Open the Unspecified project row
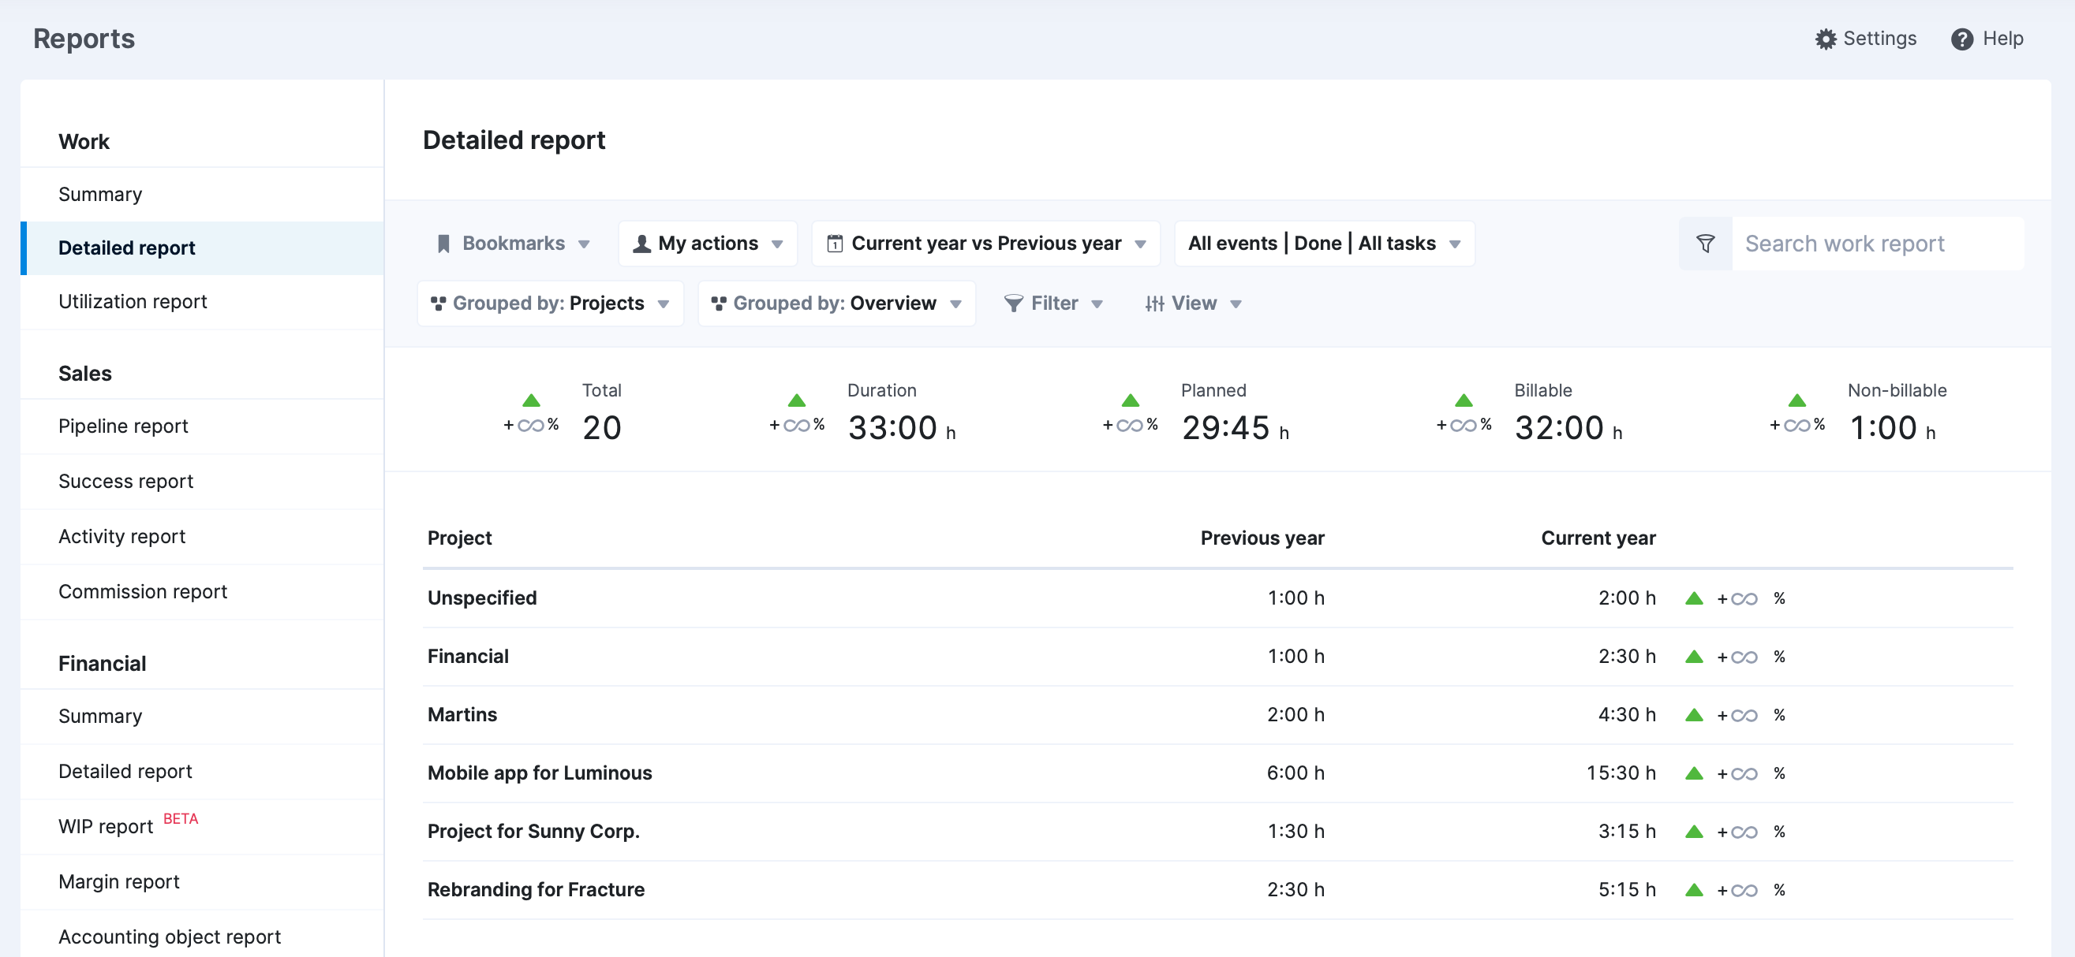This screenshot has height=957, width=2075. (1217, 598)
